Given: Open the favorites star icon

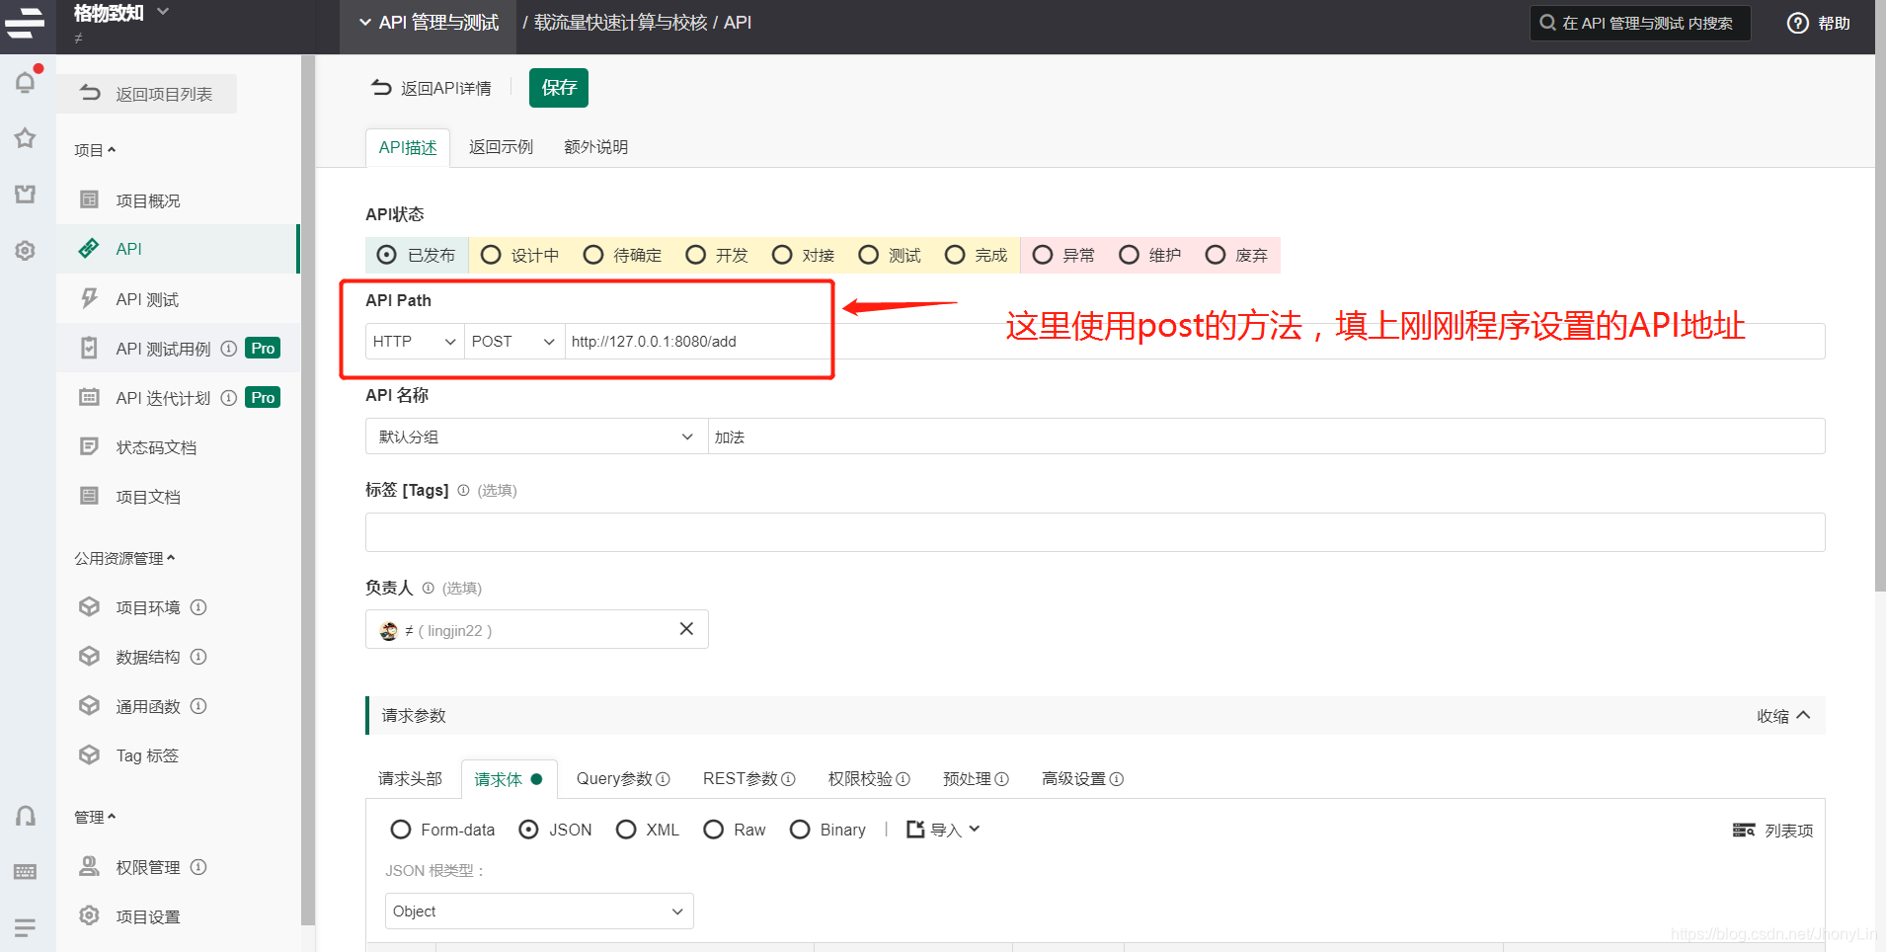Looking at the screenshot, I should [x=26, y=137].
